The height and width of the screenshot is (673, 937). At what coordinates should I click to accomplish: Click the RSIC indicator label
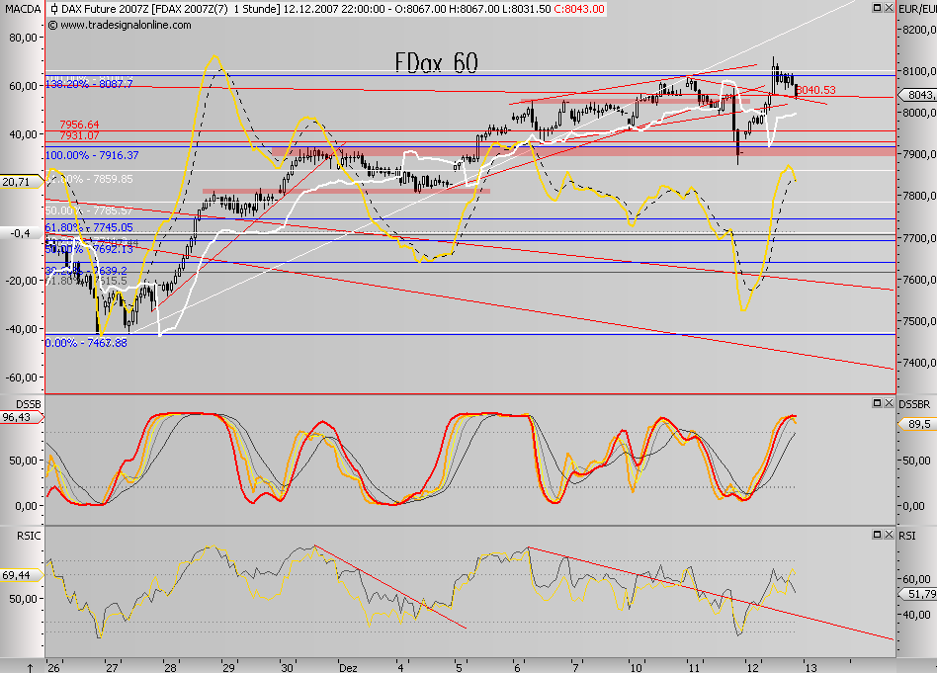[x=29, y=536]
